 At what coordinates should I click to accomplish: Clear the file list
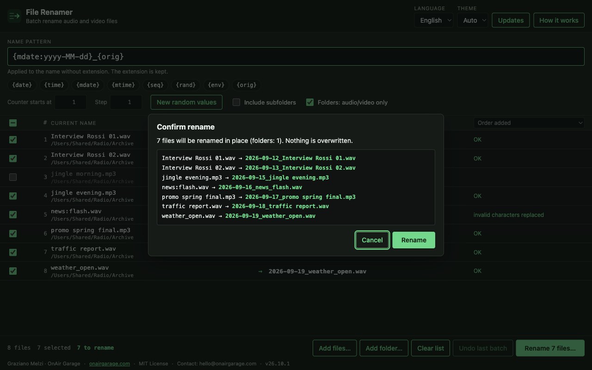pos(431,348)
